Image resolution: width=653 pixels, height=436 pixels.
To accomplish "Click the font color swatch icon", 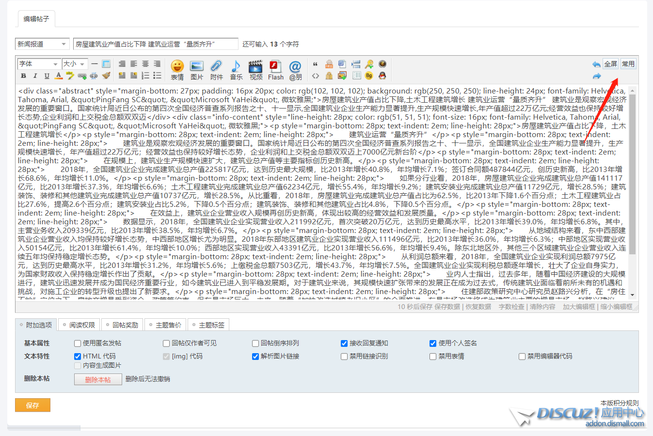I will coord(59,76).
